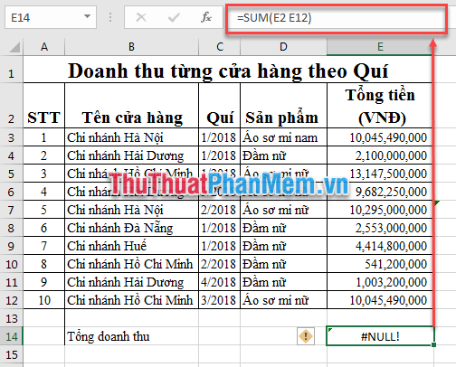Click the Quí cell '4/2018'

(x=220, y=282)
